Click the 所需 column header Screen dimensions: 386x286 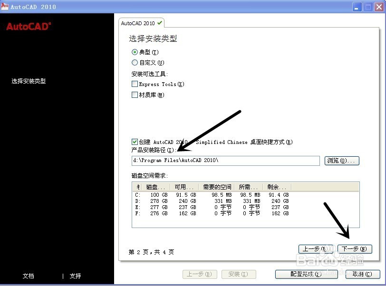coord(249,187)
